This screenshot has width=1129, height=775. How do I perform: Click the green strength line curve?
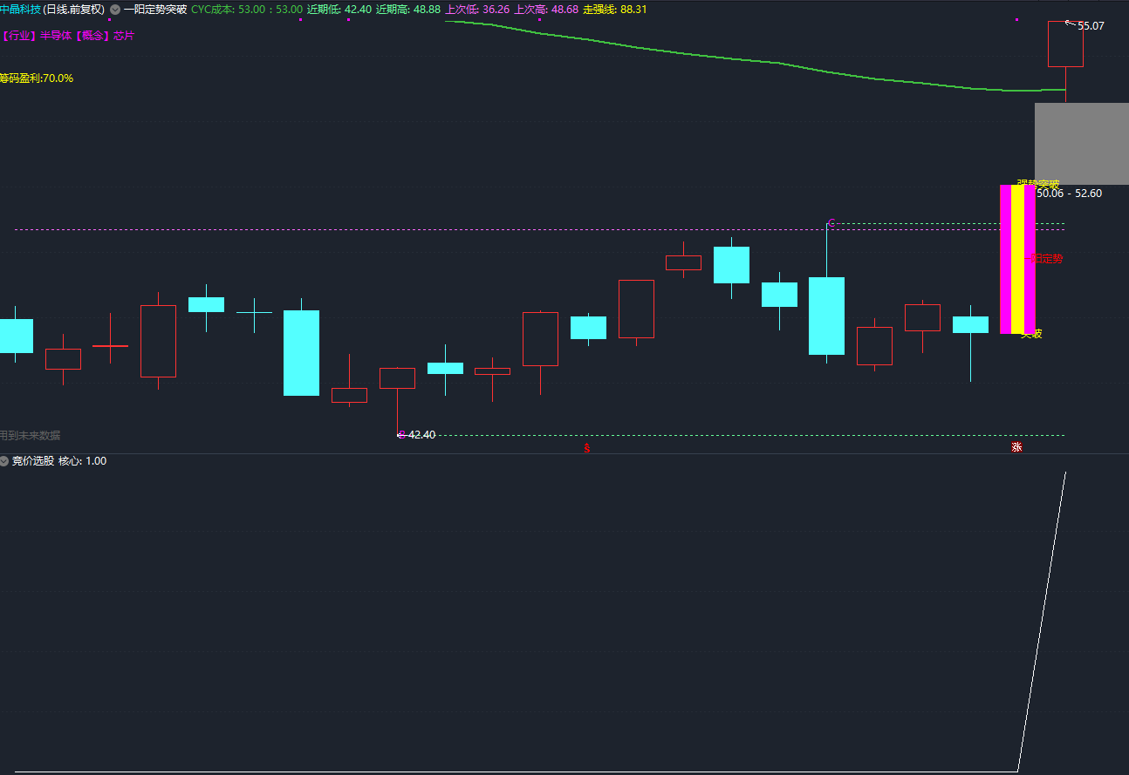tap(755, 60)
